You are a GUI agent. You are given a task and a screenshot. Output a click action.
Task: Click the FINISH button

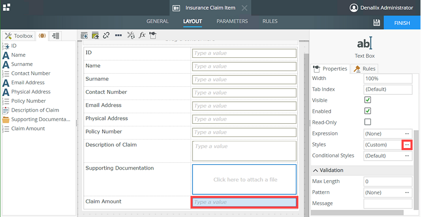pyautogui.click(x=403, y=23)
